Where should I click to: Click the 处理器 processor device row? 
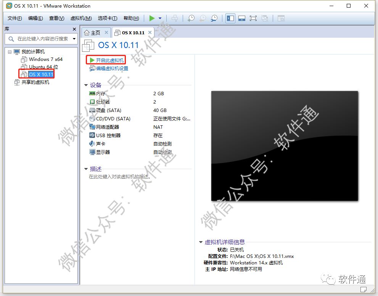coord(140,102)
